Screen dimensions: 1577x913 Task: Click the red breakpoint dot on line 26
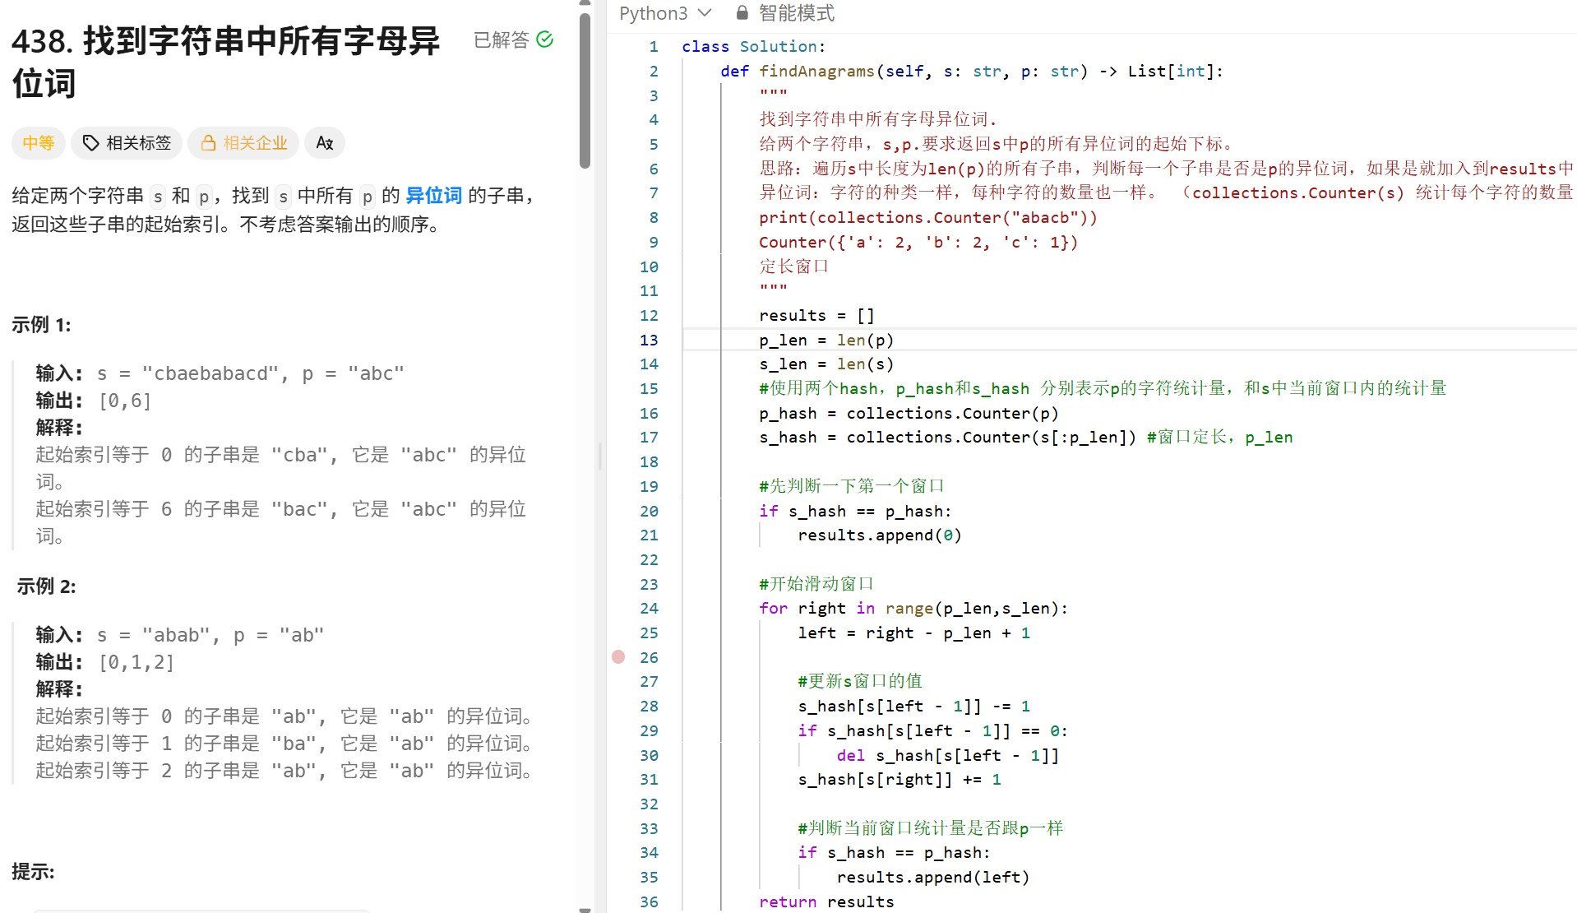(618, 657)
